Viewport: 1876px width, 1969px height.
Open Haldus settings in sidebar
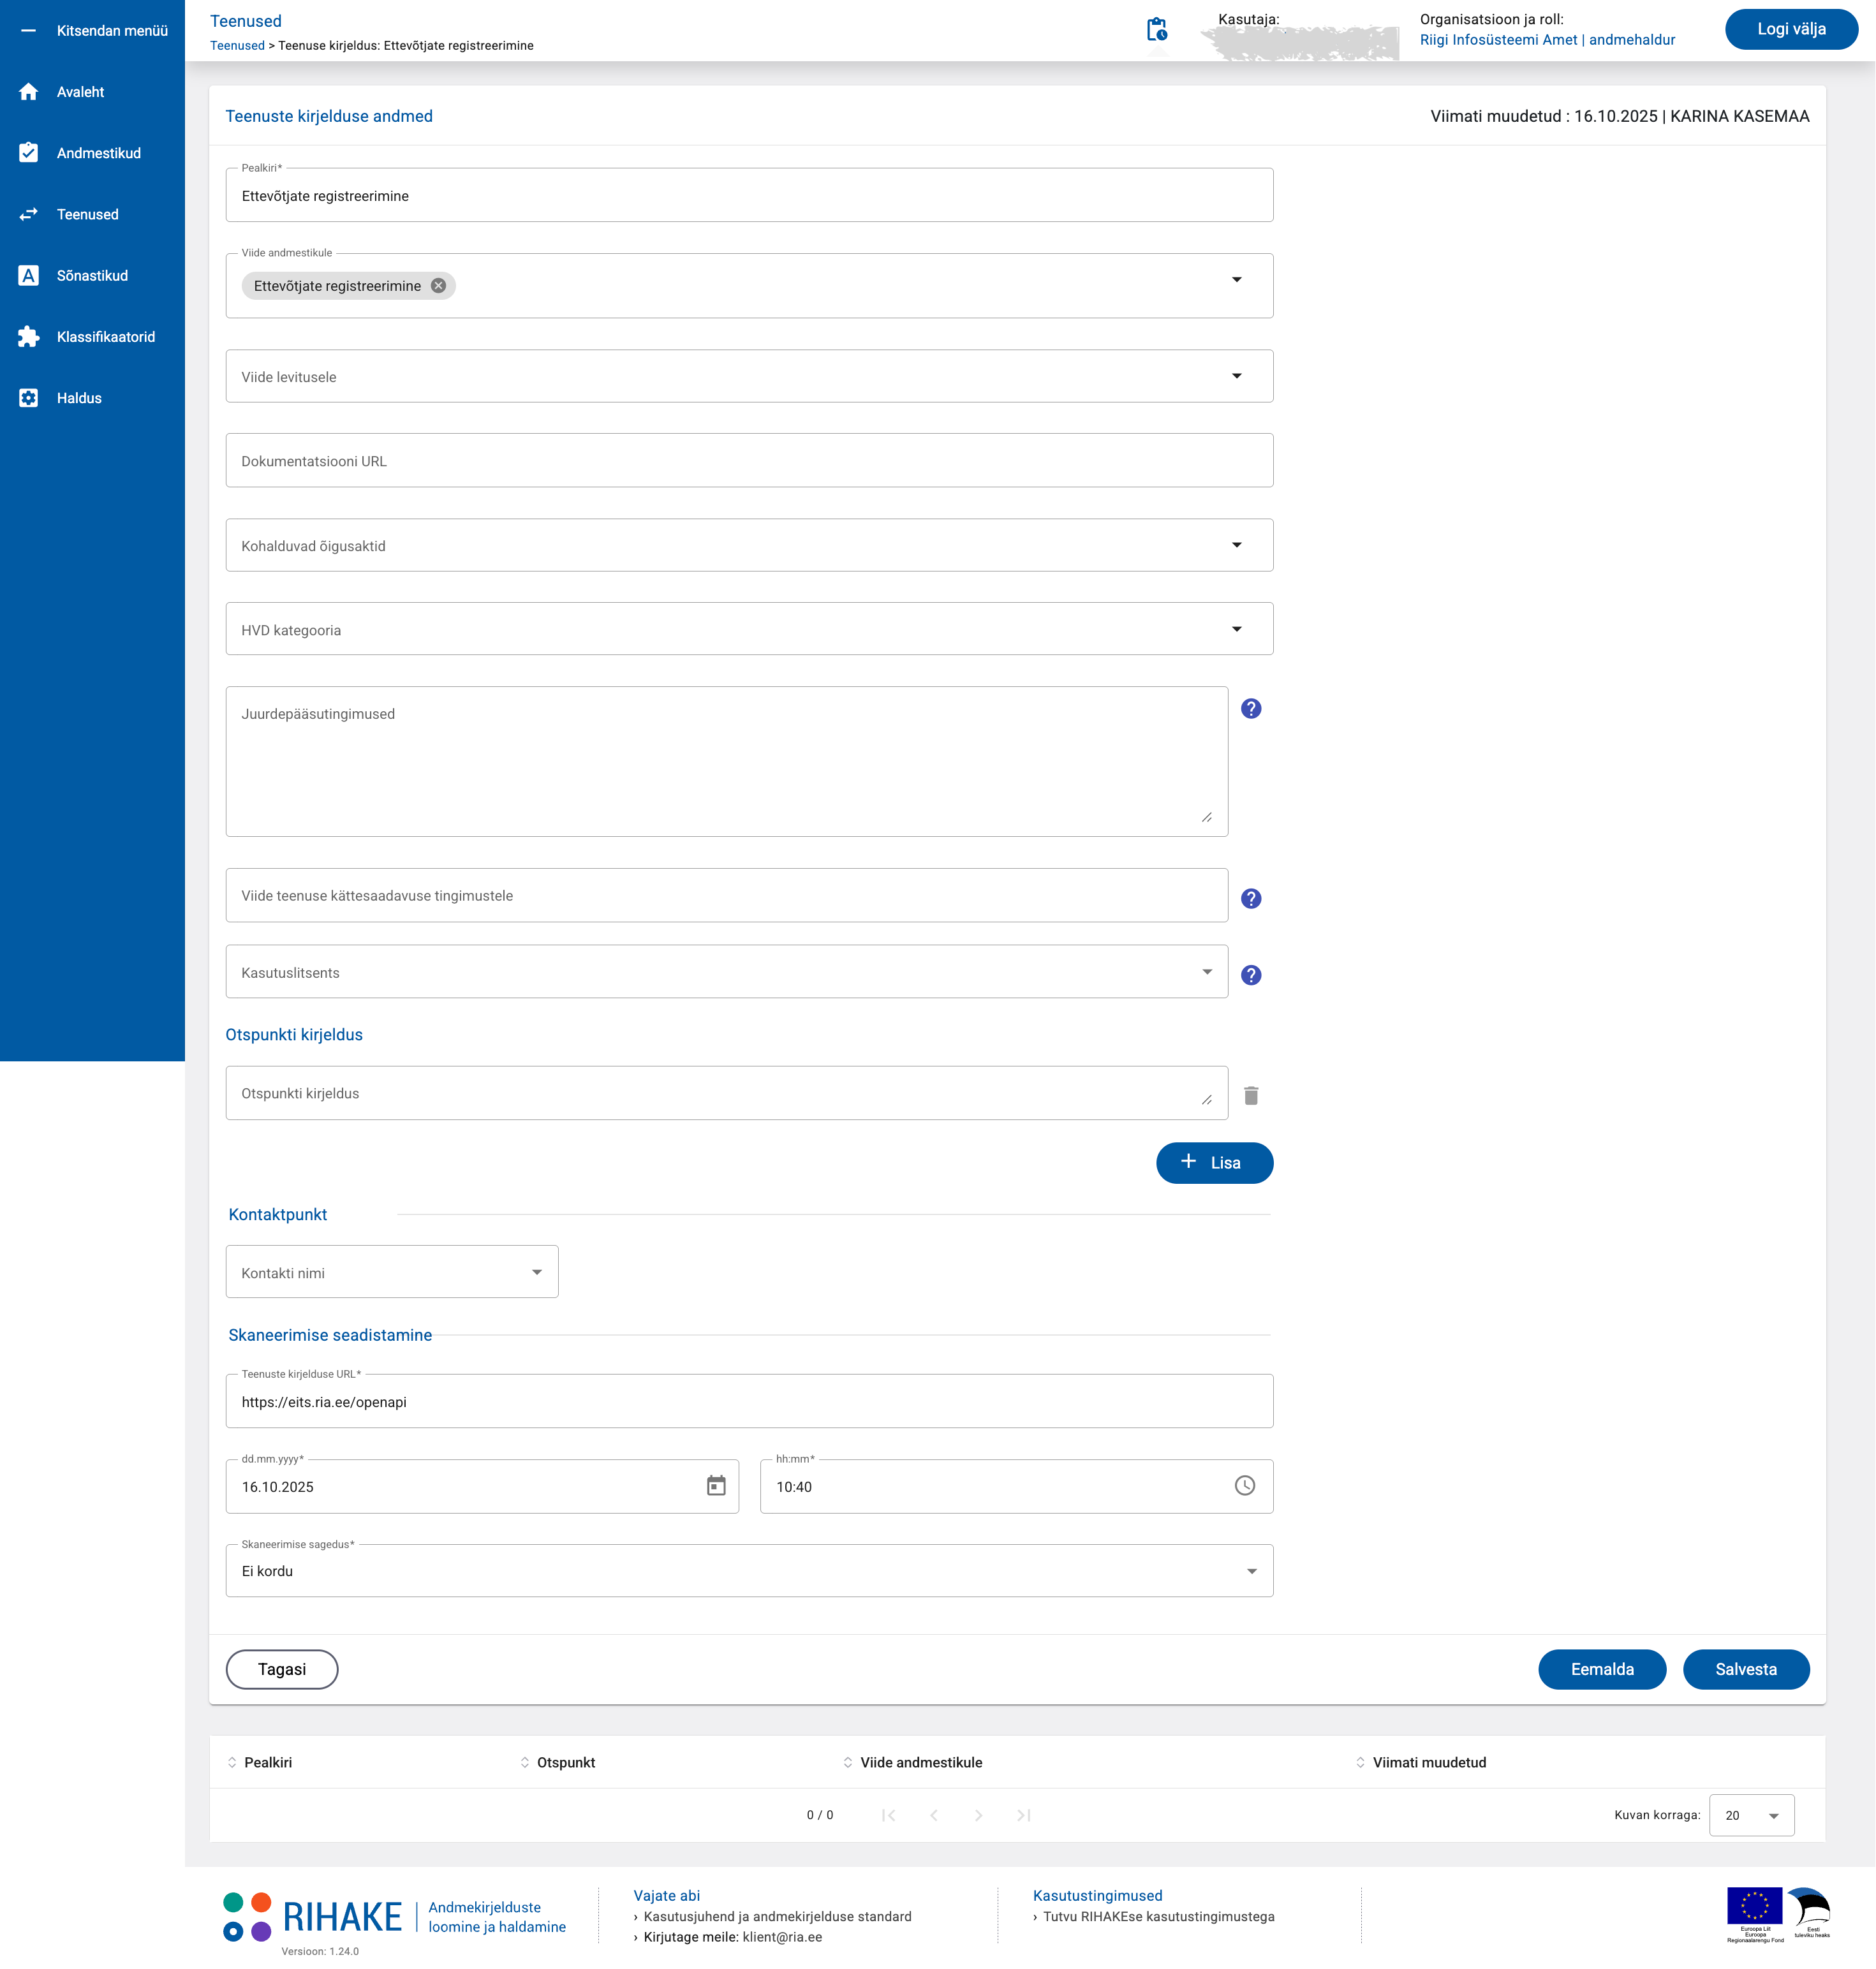[x=79, y=398]
